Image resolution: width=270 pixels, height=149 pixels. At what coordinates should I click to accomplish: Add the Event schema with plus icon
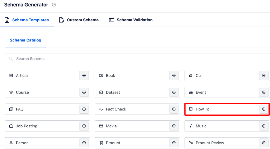click(264, 92)
